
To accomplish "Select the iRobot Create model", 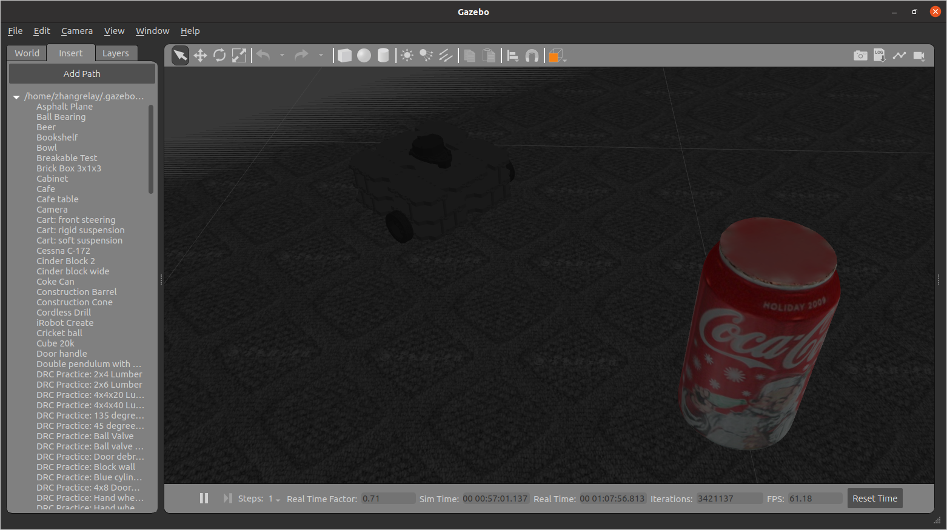I will [x=65, y=323].
